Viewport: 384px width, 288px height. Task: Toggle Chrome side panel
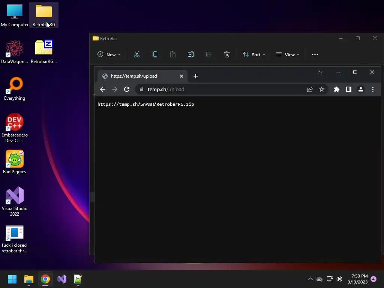click(x=349, y=89)
